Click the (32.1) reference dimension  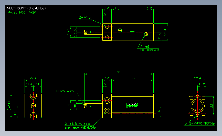click(x=9, y=106)
